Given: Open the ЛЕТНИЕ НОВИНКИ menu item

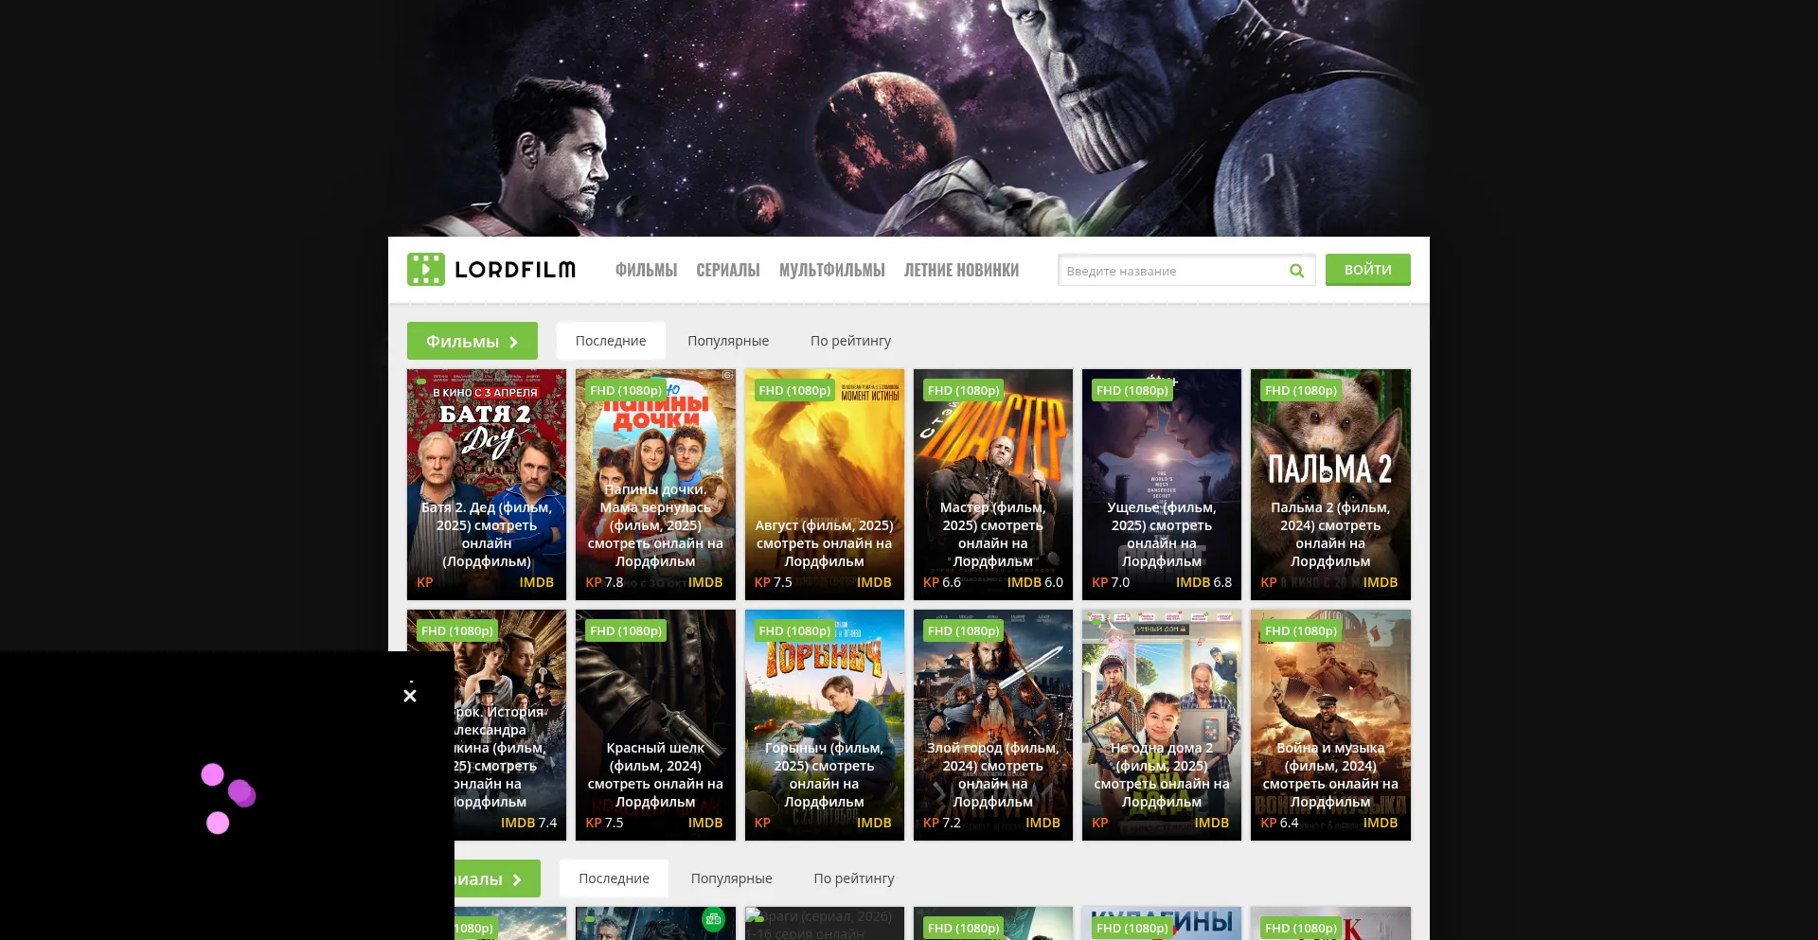Looking at the screenshot, I should tap(961, 270).
